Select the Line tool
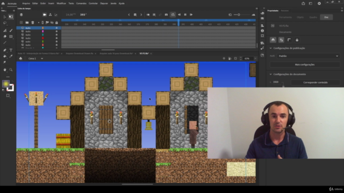Screen dimensions: 344x193 click(x=5, y=43)
